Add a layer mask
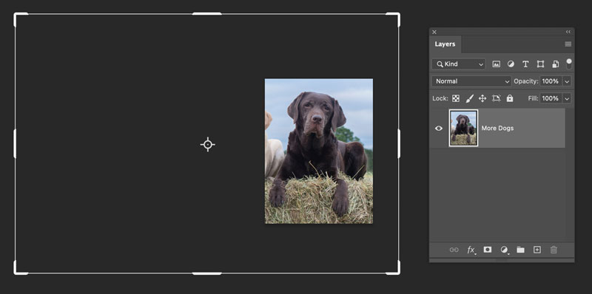The width and height of the screenshot is (592, 294). pos(488,250)
